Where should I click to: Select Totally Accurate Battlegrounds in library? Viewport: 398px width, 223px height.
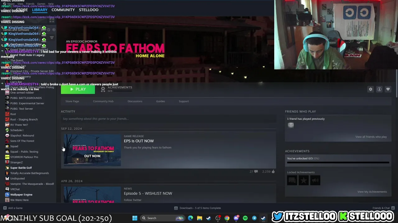[30, 173]
